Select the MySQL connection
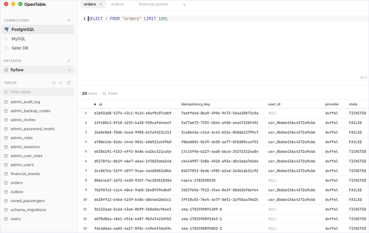The image size is (369, 233). pyautogui.click(x=38, y=39)
